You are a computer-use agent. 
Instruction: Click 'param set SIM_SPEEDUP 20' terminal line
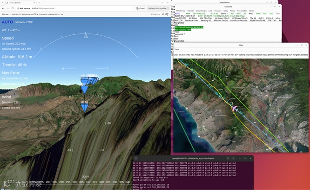click(151, 187)
